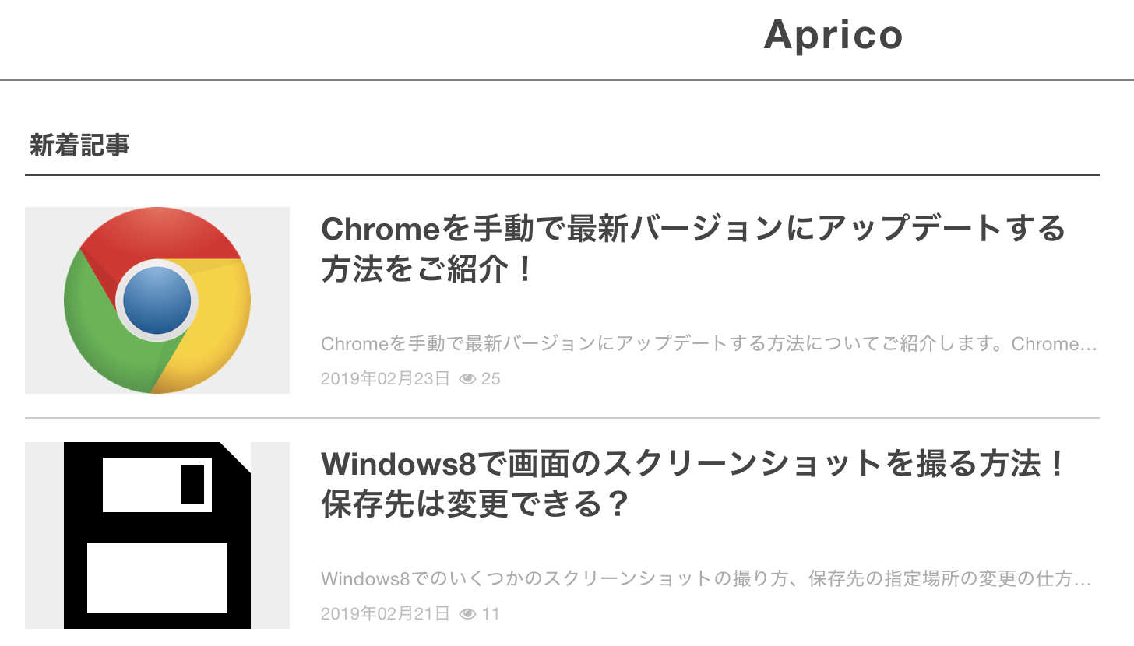The width and height of the screenshot is (1134, 646).
Task: Open the Windows8スクリーンショット article link
Action: [693, 483]
